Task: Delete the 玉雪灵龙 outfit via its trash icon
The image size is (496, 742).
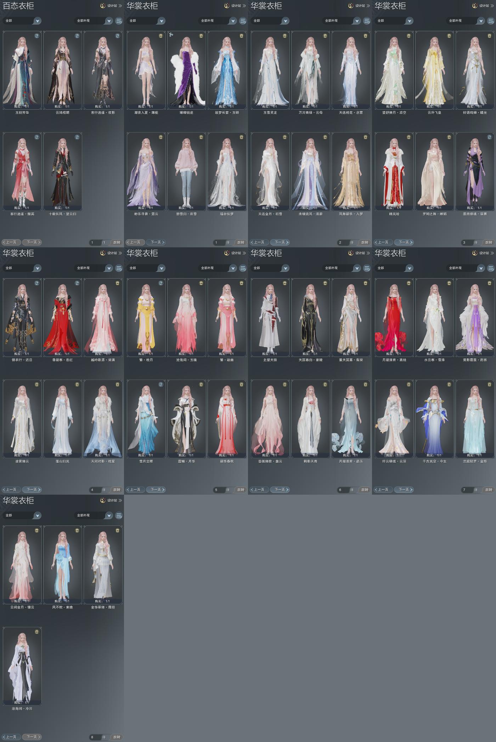Action: click(285, 36)
